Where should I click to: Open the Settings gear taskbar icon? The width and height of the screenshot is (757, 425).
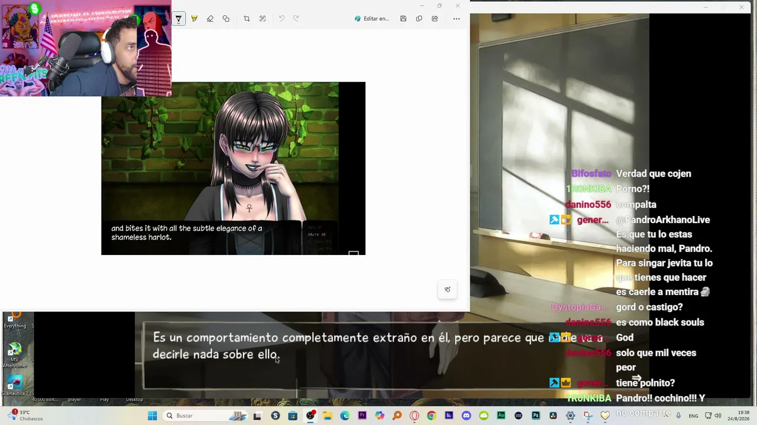(571, 416)
